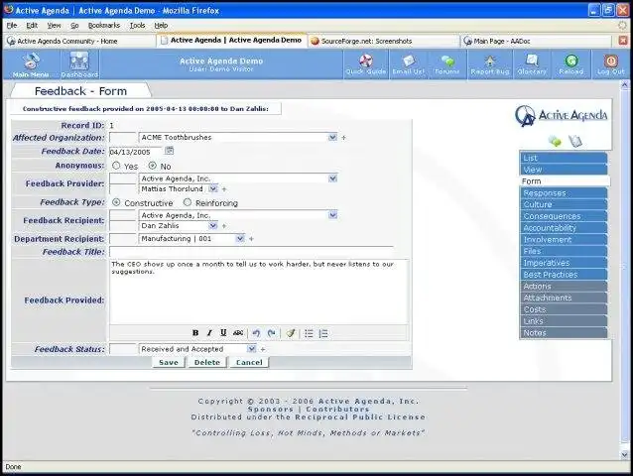Switch to SourceForge.net: Screenshots tab
Viewport: 633px width, 476px height.
click(384, 41)
